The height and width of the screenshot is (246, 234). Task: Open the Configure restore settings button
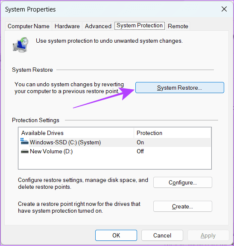point(183,182)
